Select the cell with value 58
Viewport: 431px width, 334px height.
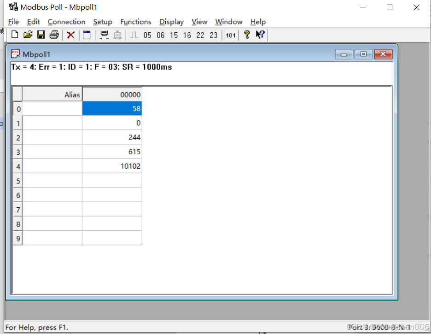(x=112, y=108)
